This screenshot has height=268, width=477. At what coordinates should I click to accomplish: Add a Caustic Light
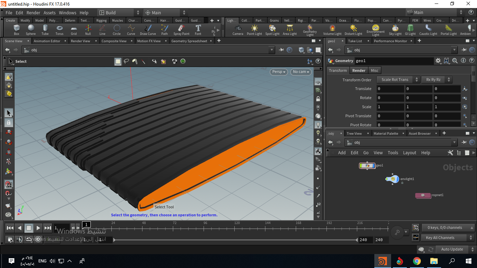[x=428, y=30]
